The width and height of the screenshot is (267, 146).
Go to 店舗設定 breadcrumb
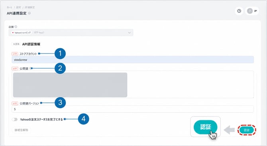point(30,7)
